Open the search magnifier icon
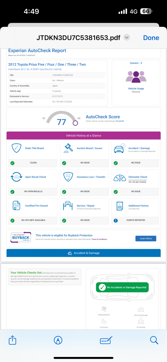The height and width of the screenshot is (362, 167). pos(154,340)
